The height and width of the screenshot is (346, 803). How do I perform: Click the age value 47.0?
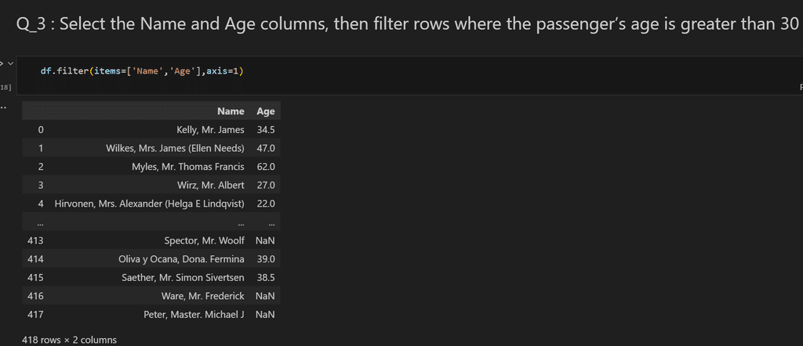(266, 148)
